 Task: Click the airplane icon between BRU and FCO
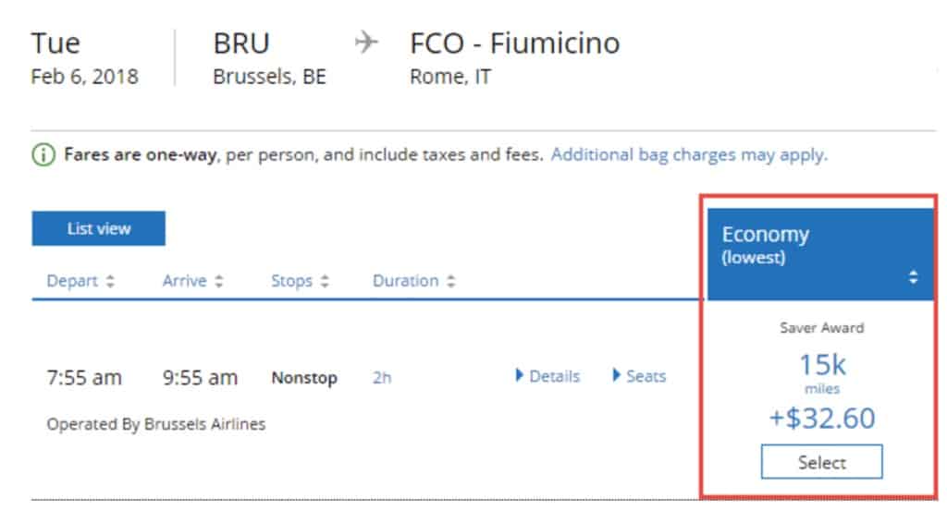point(366,43)
